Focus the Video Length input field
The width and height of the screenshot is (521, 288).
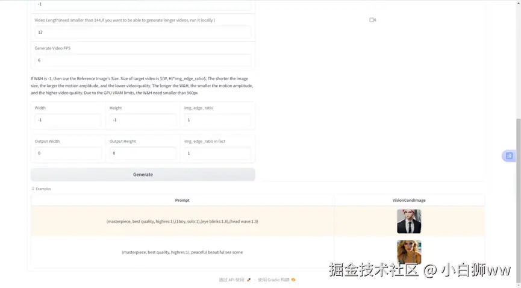[143, 33]
